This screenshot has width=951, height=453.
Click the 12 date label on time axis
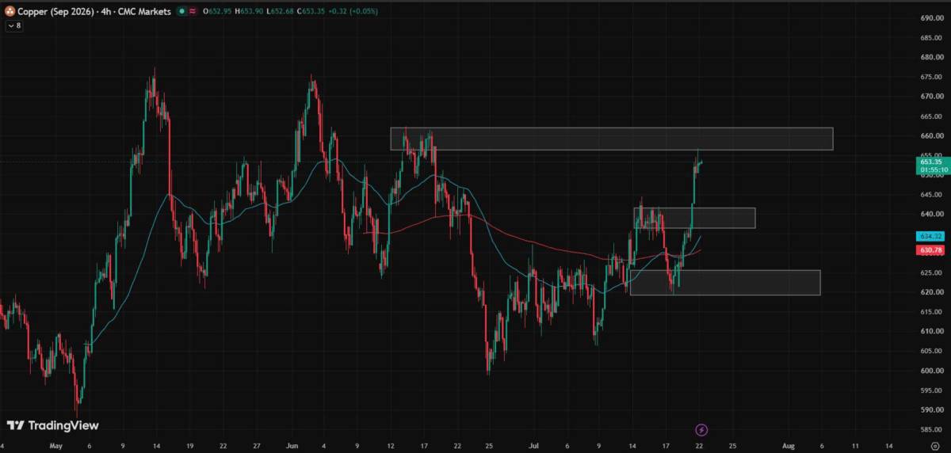pos(391,446)
